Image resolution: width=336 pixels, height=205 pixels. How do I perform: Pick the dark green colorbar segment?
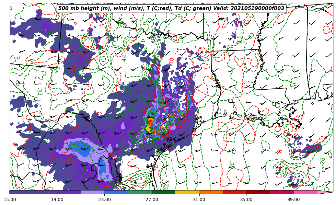coord(163,192)
